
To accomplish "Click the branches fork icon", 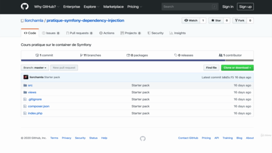I will tap(81, 55).
